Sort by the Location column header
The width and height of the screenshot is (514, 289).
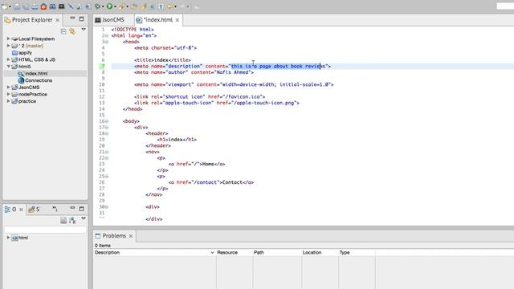tap(320, 253)
